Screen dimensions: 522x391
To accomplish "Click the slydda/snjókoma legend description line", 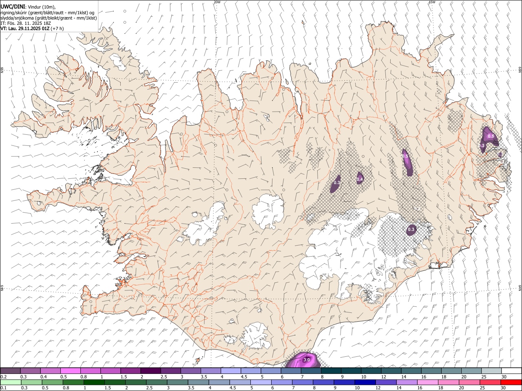I will 49,18.
